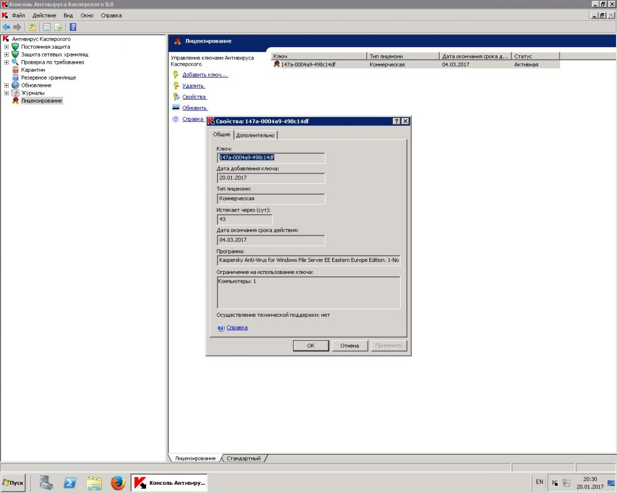Expand the Проверка по требованию node
This screenshot has height=493, width=617.
[x=7, y=62]
